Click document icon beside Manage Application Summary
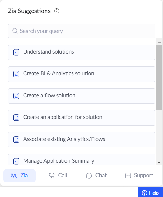 (16, 161)
